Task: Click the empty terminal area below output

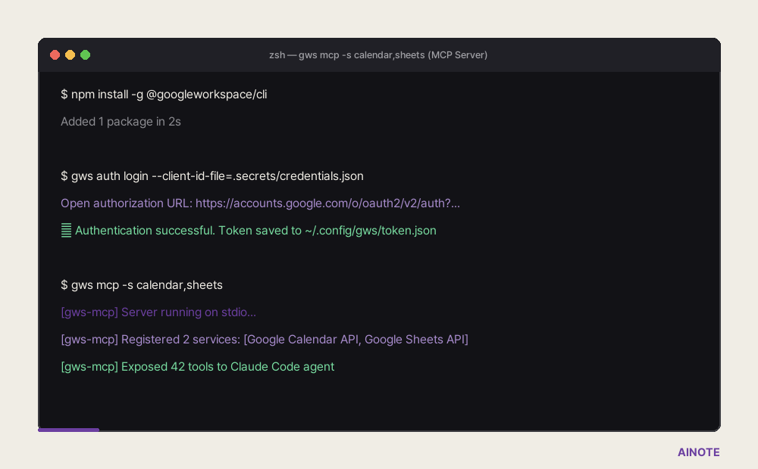Action: [x=379, y=400]
